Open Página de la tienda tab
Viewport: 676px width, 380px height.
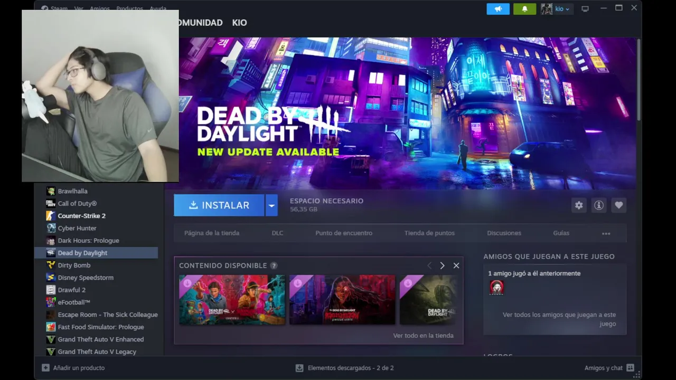coord(212,233)
